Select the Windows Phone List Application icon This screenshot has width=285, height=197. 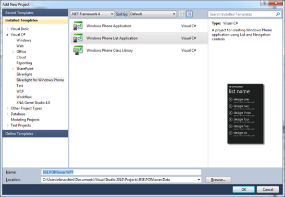tap(78, 38)
